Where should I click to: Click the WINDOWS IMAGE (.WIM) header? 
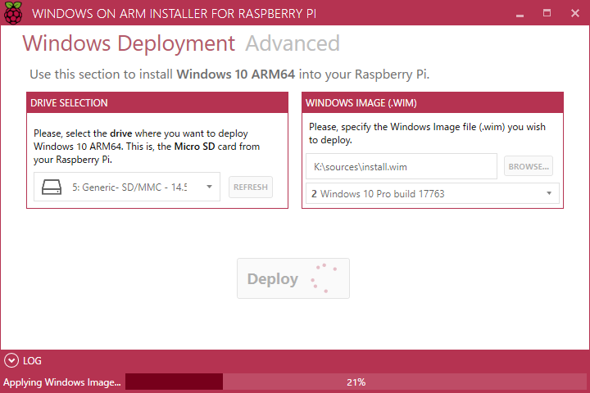(433, 102)
